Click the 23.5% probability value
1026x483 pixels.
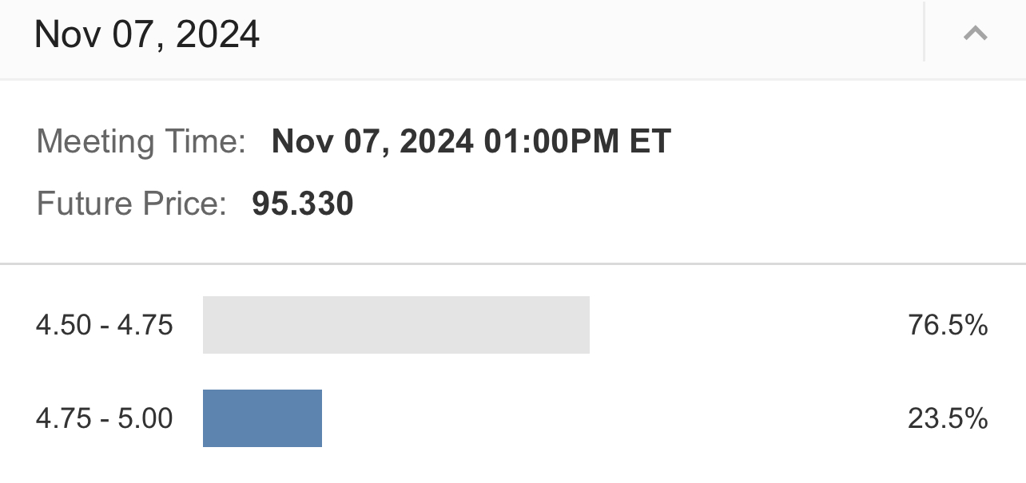point(948,418)
